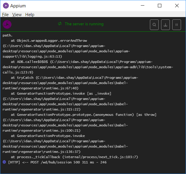The image size is (186, 174).
Task: Click the Appium title bar app icon
Action: [x=6, y=6]
